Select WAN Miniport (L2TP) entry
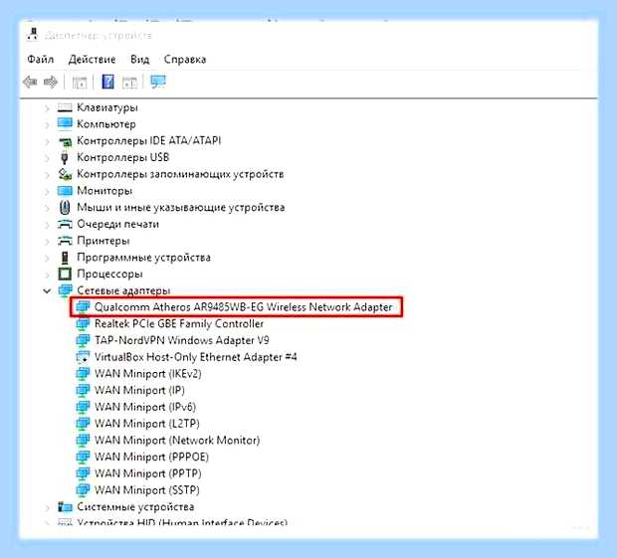Viewport: 617px width, 558px height. click(146, 424)
